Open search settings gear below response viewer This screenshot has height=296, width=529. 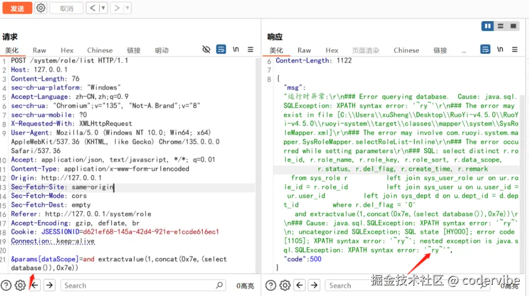pyautogui.click(x=285, y=286)
